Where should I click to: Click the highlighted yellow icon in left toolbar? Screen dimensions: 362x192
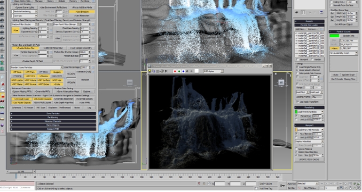(x=2, y=95)
